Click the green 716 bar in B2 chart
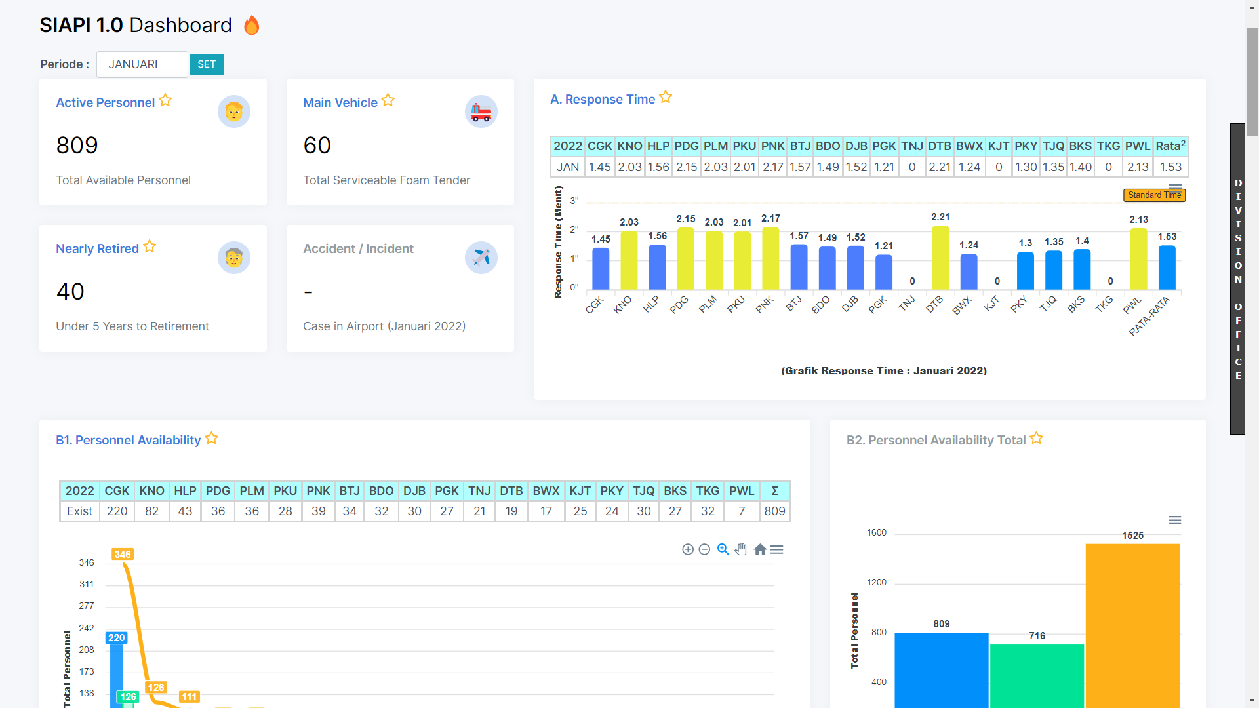This screenshot has width=1259, height=708. click(x=1037, y=676)
